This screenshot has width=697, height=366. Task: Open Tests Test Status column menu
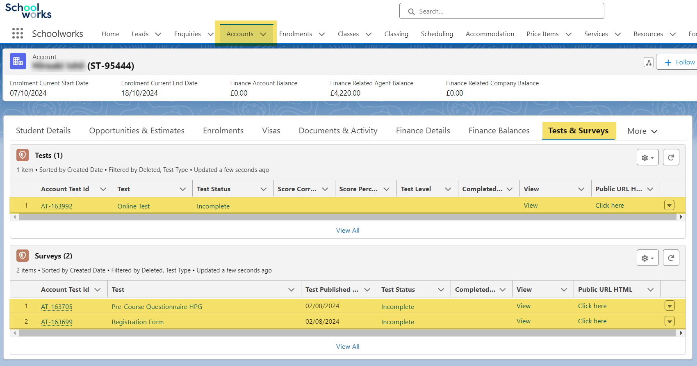[264, 189]
